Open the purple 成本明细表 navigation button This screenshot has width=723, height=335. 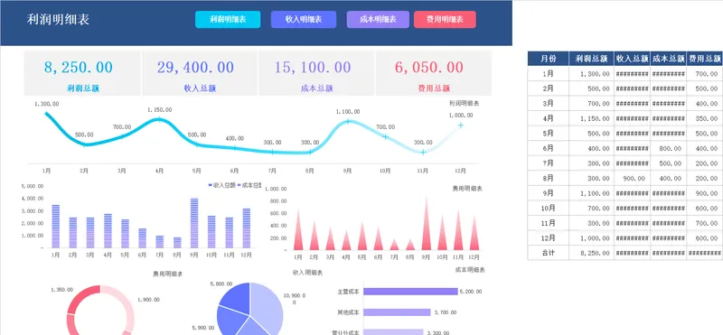coord(378,19)
